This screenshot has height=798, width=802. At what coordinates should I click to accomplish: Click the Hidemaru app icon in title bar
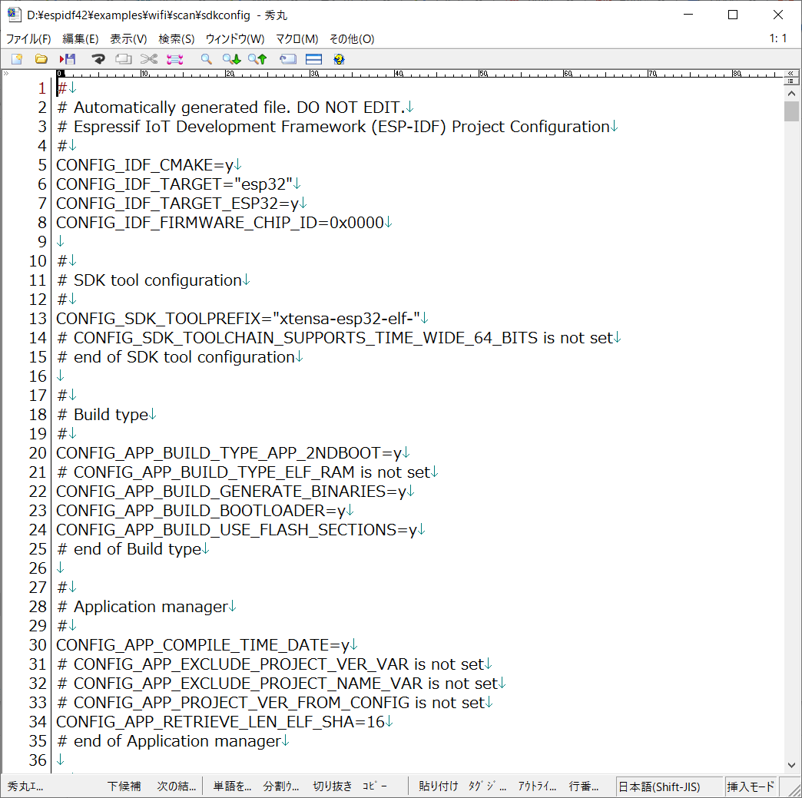coord(14,15)
